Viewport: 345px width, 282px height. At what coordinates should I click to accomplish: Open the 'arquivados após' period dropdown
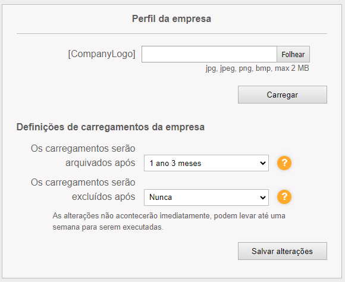206,163
